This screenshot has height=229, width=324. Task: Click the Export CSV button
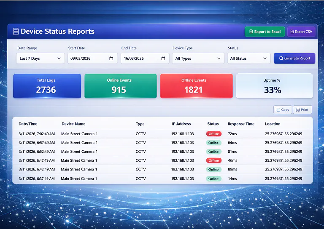[301, 32]
